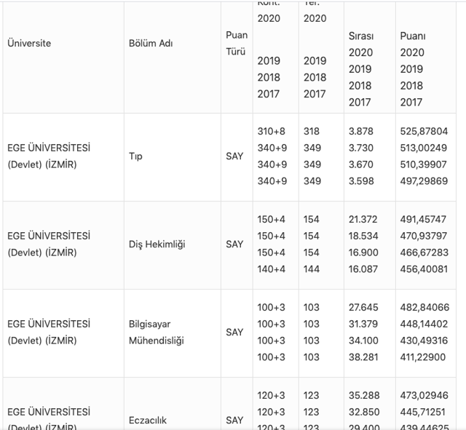Click the 'Sırası' column header
The height and width of the screenshot is (430, 466).
click(x=361, y=36)
